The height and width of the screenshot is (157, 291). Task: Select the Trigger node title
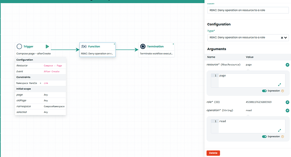(28, 46)
